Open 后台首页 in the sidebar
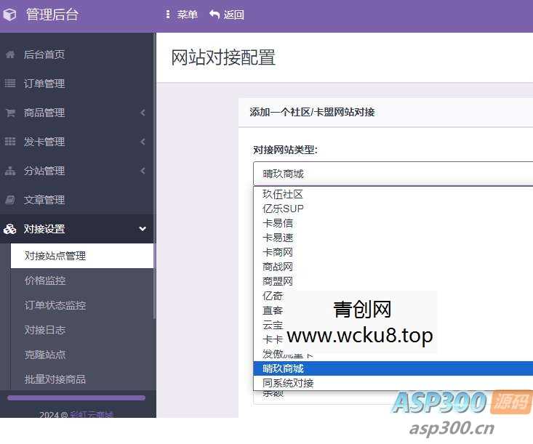533x444 pixels. click(x=44, y=55)
